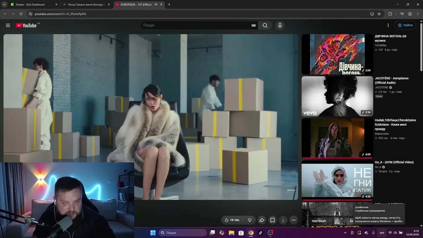Open Chrome extensions puzzle icon
This screenshot has width=423, height=238.
390,14
